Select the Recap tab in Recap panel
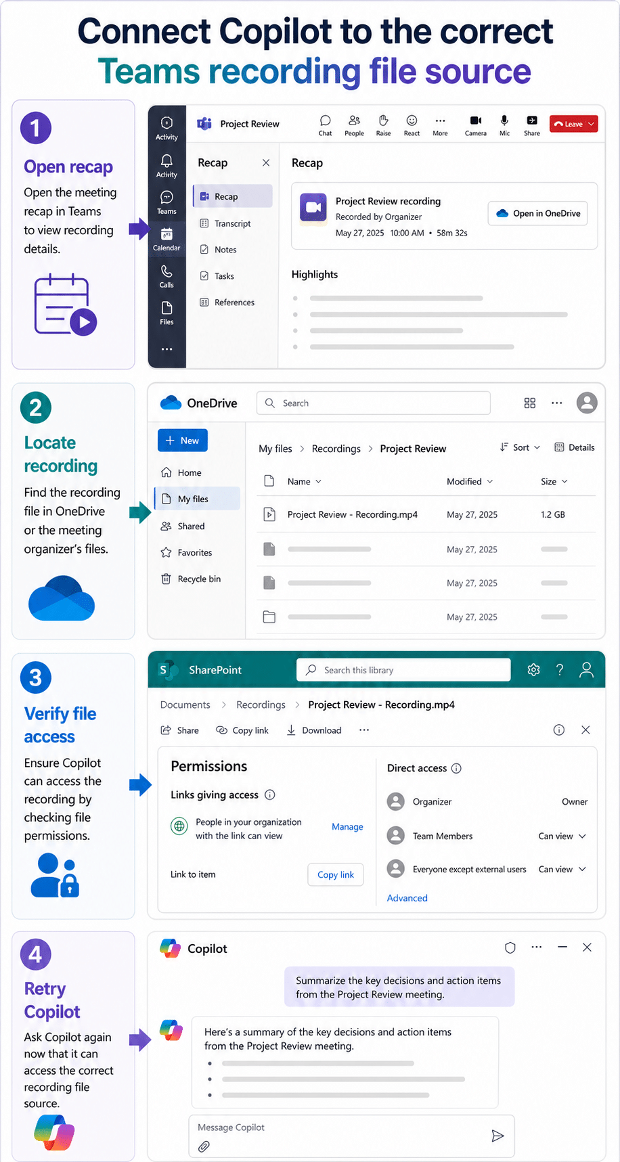Screen dimensions: 620x1162 point(233,196)
